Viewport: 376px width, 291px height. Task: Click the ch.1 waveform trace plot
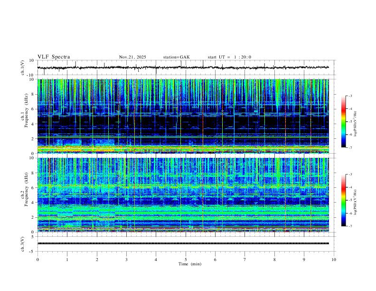[183, 68]
